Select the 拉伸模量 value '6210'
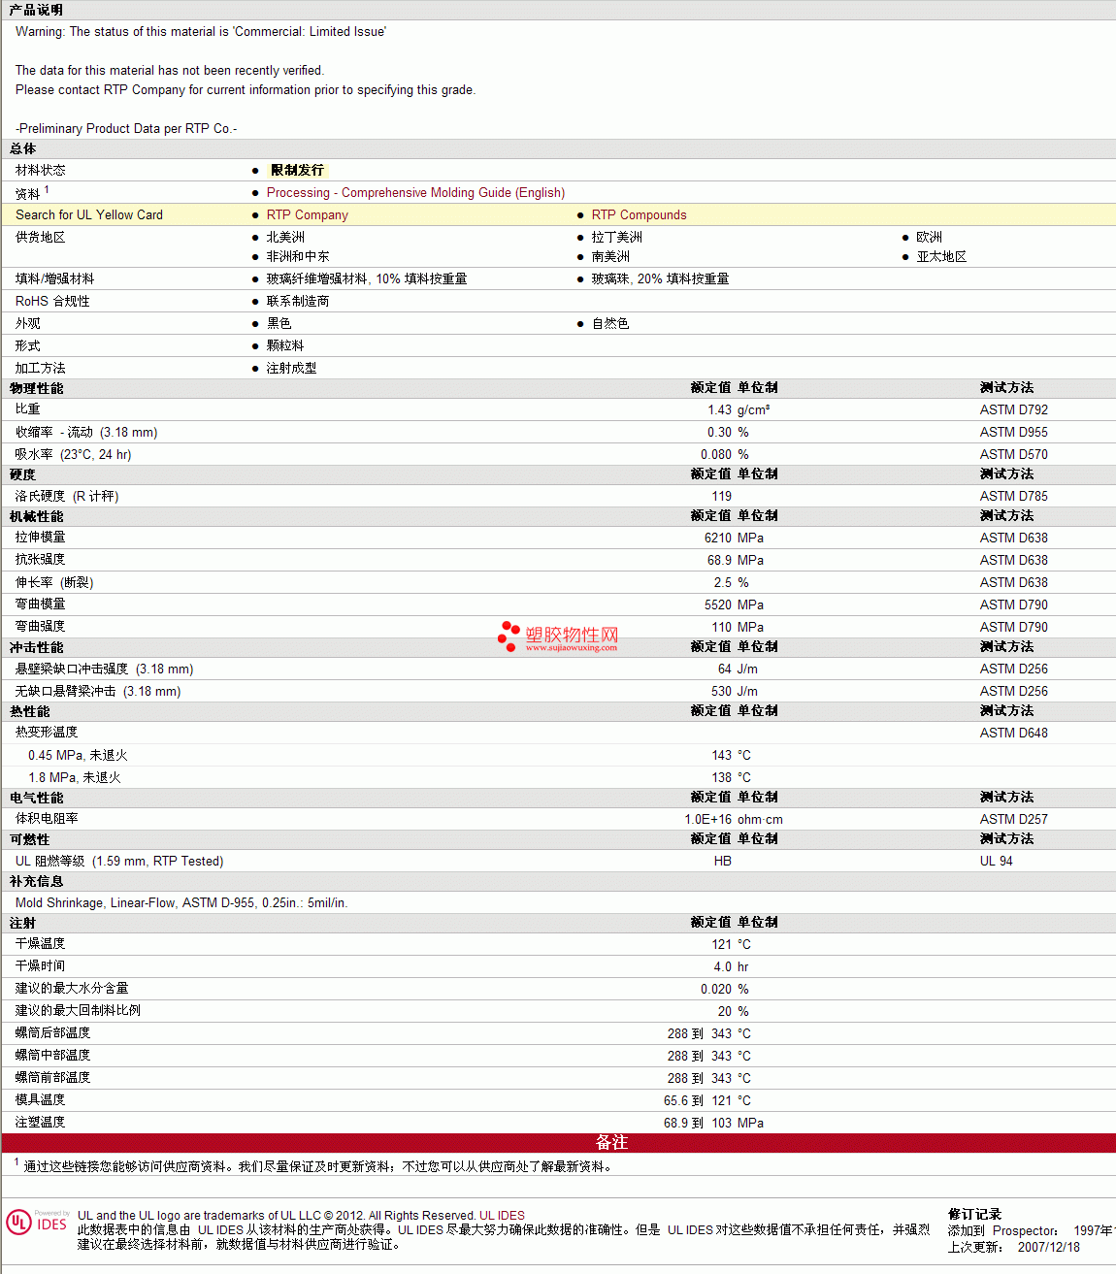The image size is (1116, 1274). (x=718, y=539)
